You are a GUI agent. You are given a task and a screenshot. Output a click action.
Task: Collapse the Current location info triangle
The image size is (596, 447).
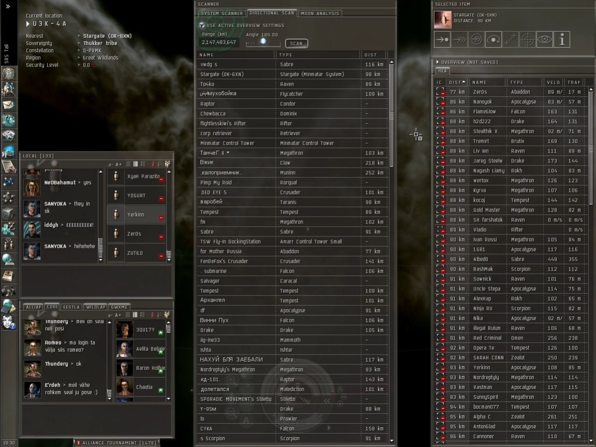click(x=28, y=24)
